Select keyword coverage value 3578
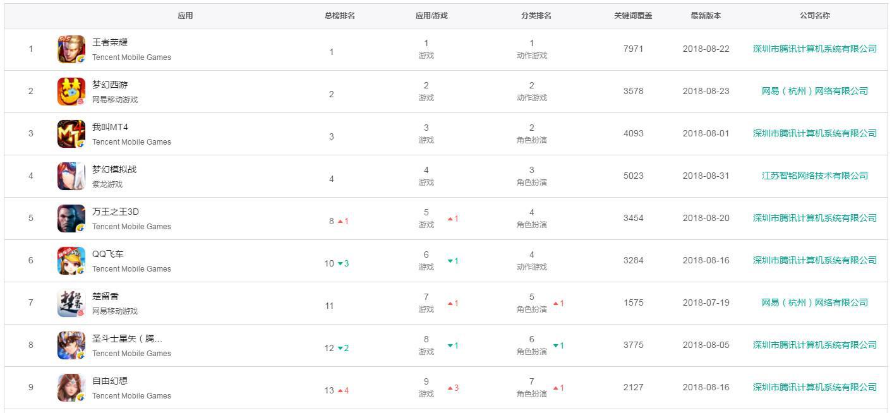Viewport: 892px width, 413px height. pyautogui.click(x=633, y=91)
